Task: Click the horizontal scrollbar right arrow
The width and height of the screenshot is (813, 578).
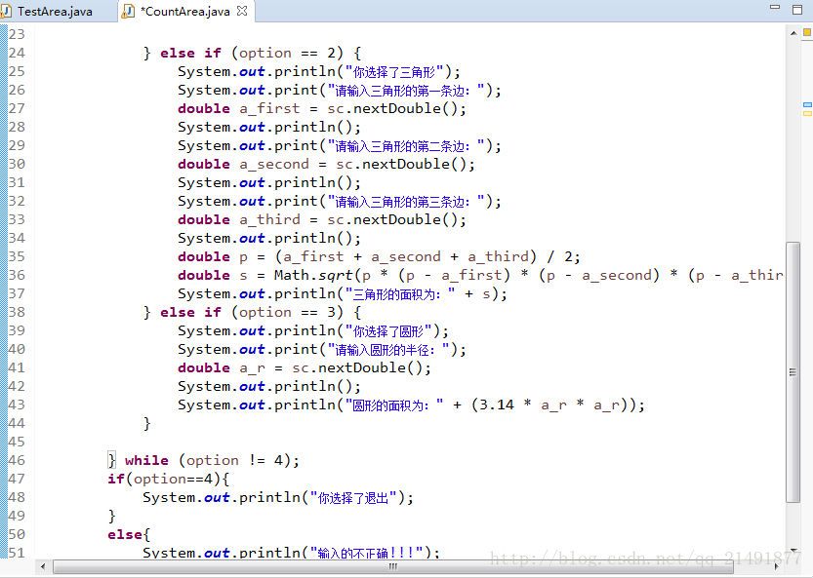Action: coord(777,566)
